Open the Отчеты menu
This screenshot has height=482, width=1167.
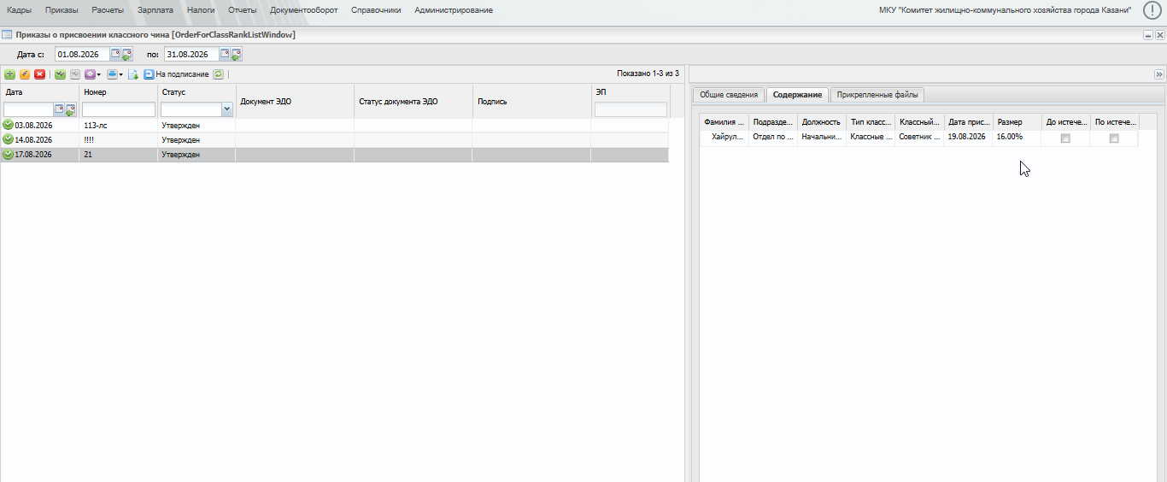click(243, 10)
